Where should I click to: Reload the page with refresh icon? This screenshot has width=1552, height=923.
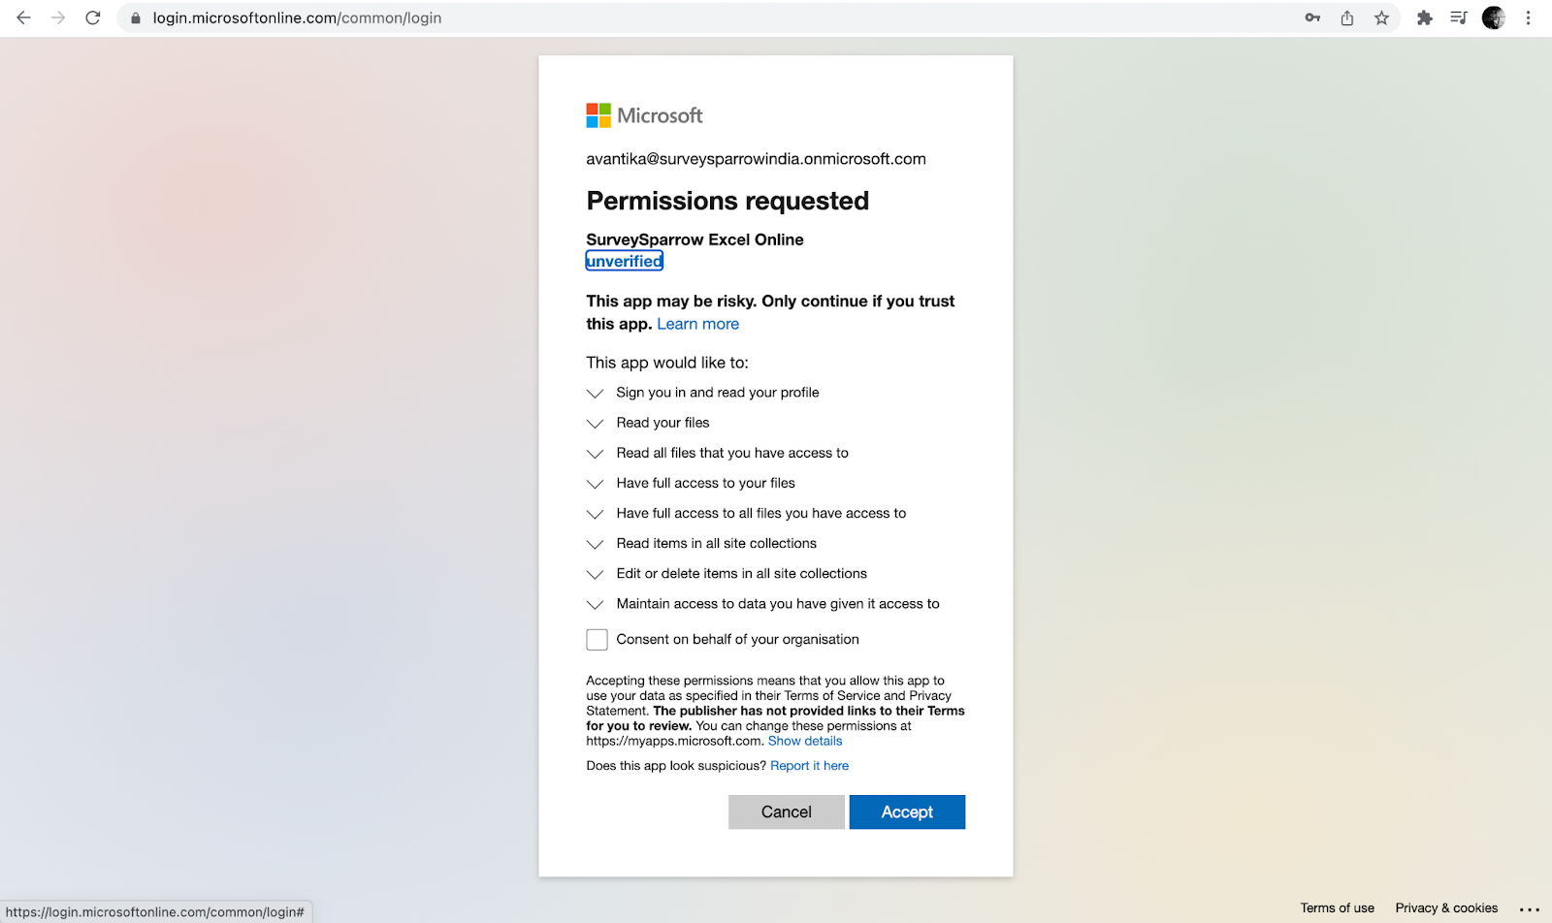point(93,17)
